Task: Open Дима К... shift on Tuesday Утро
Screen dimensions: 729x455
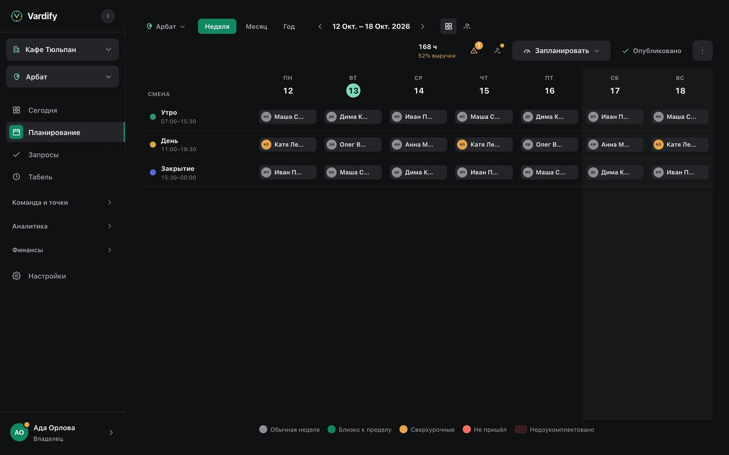Action: [353, 117]
